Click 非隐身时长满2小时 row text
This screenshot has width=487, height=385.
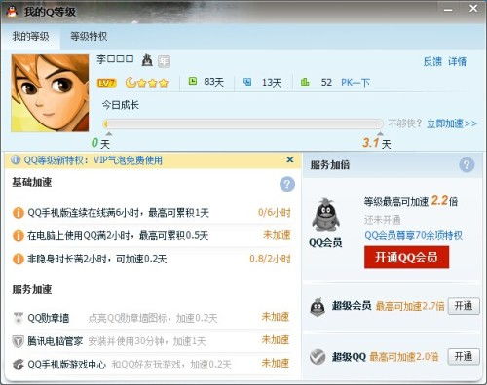tap(97, 259)
